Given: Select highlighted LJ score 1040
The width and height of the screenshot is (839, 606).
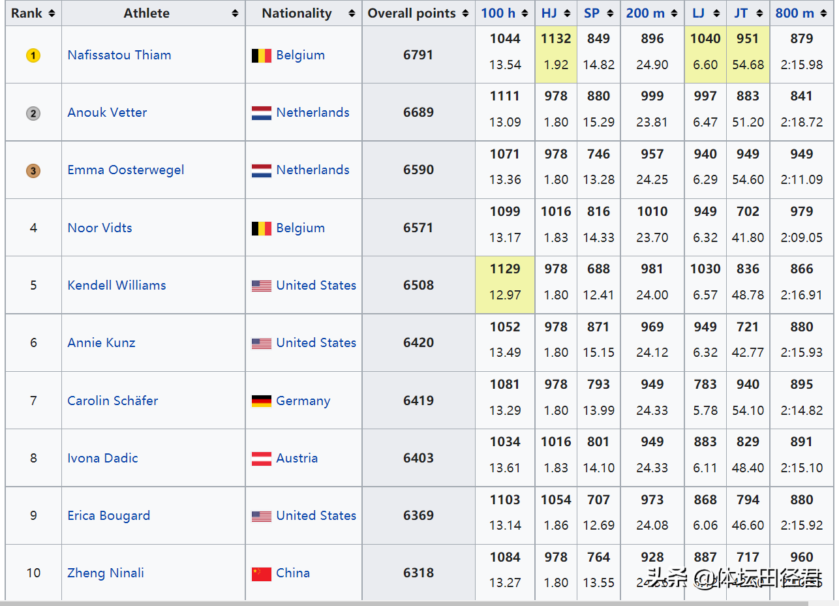Looking at the screenshot, I should (x=705, y=39).
